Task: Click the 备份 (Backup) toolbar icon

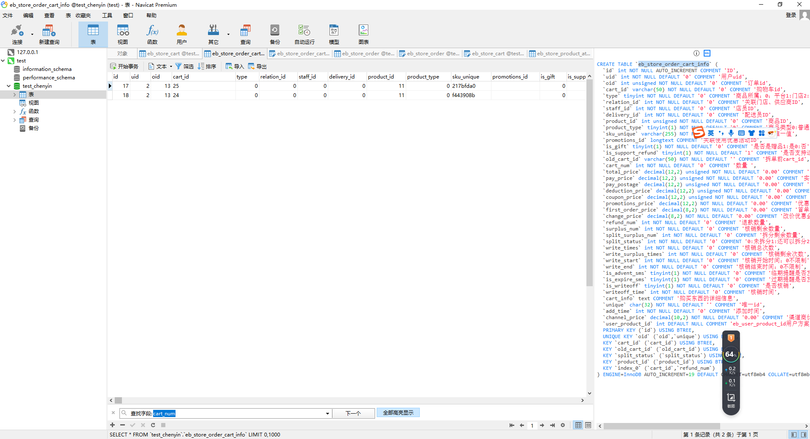Action: (275, 34)
